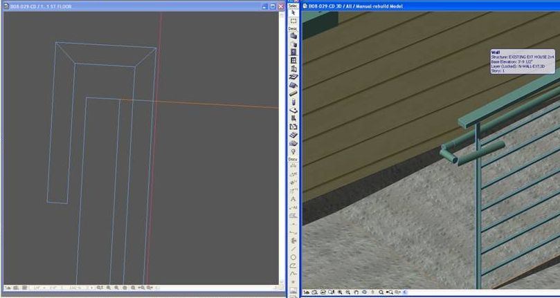Image resolution: width=560 pixels, height=298 pixels.
Task: Click zoom in icon in floor plan bar
Action: tap(109, 288)
